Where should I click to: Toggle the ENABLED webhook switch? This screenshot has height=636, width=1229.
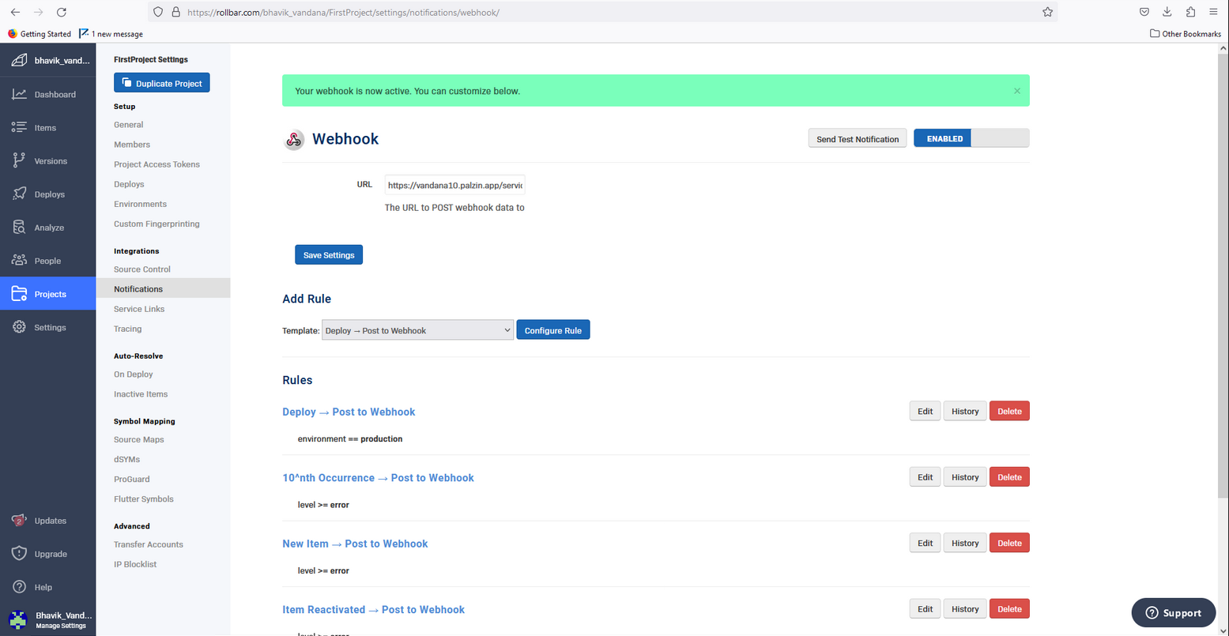(971, 138)
